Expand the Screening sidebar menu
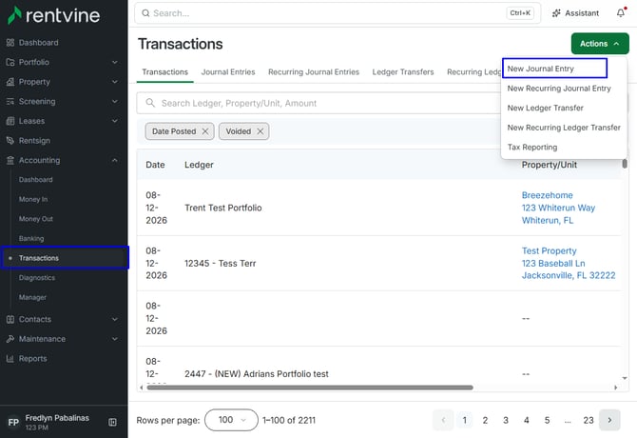This screenshot has height=438, width=637. 114,101
